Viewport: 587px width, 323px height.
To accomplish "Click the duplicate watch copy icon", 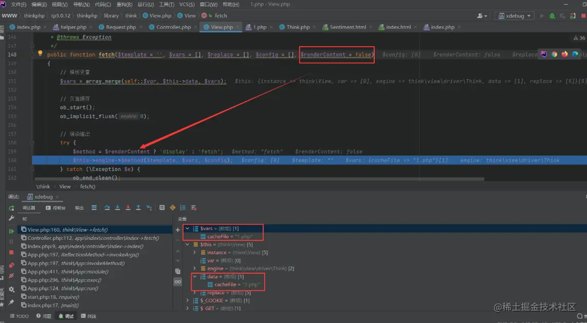I will click(178, 271).
